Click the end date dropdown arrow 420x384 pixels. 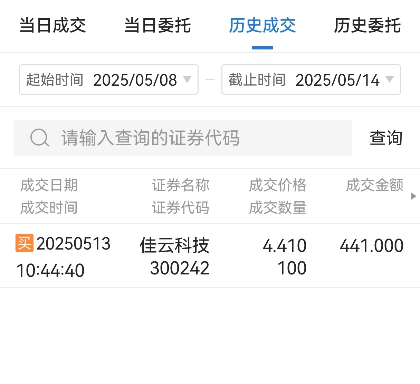(x=390, y=79)
